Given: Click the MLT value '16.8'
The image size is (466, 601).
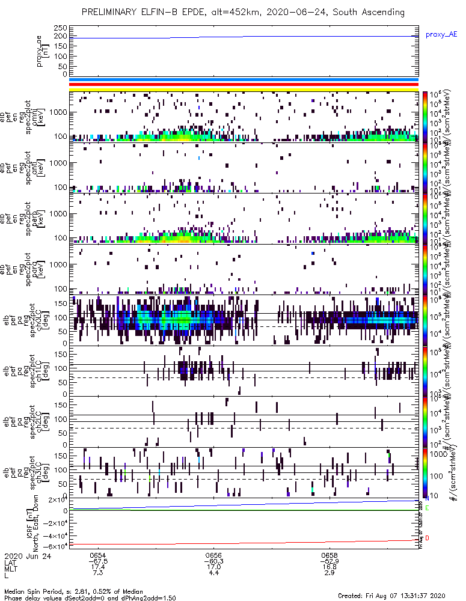Looking at the screenshot, I should point(330,567).
